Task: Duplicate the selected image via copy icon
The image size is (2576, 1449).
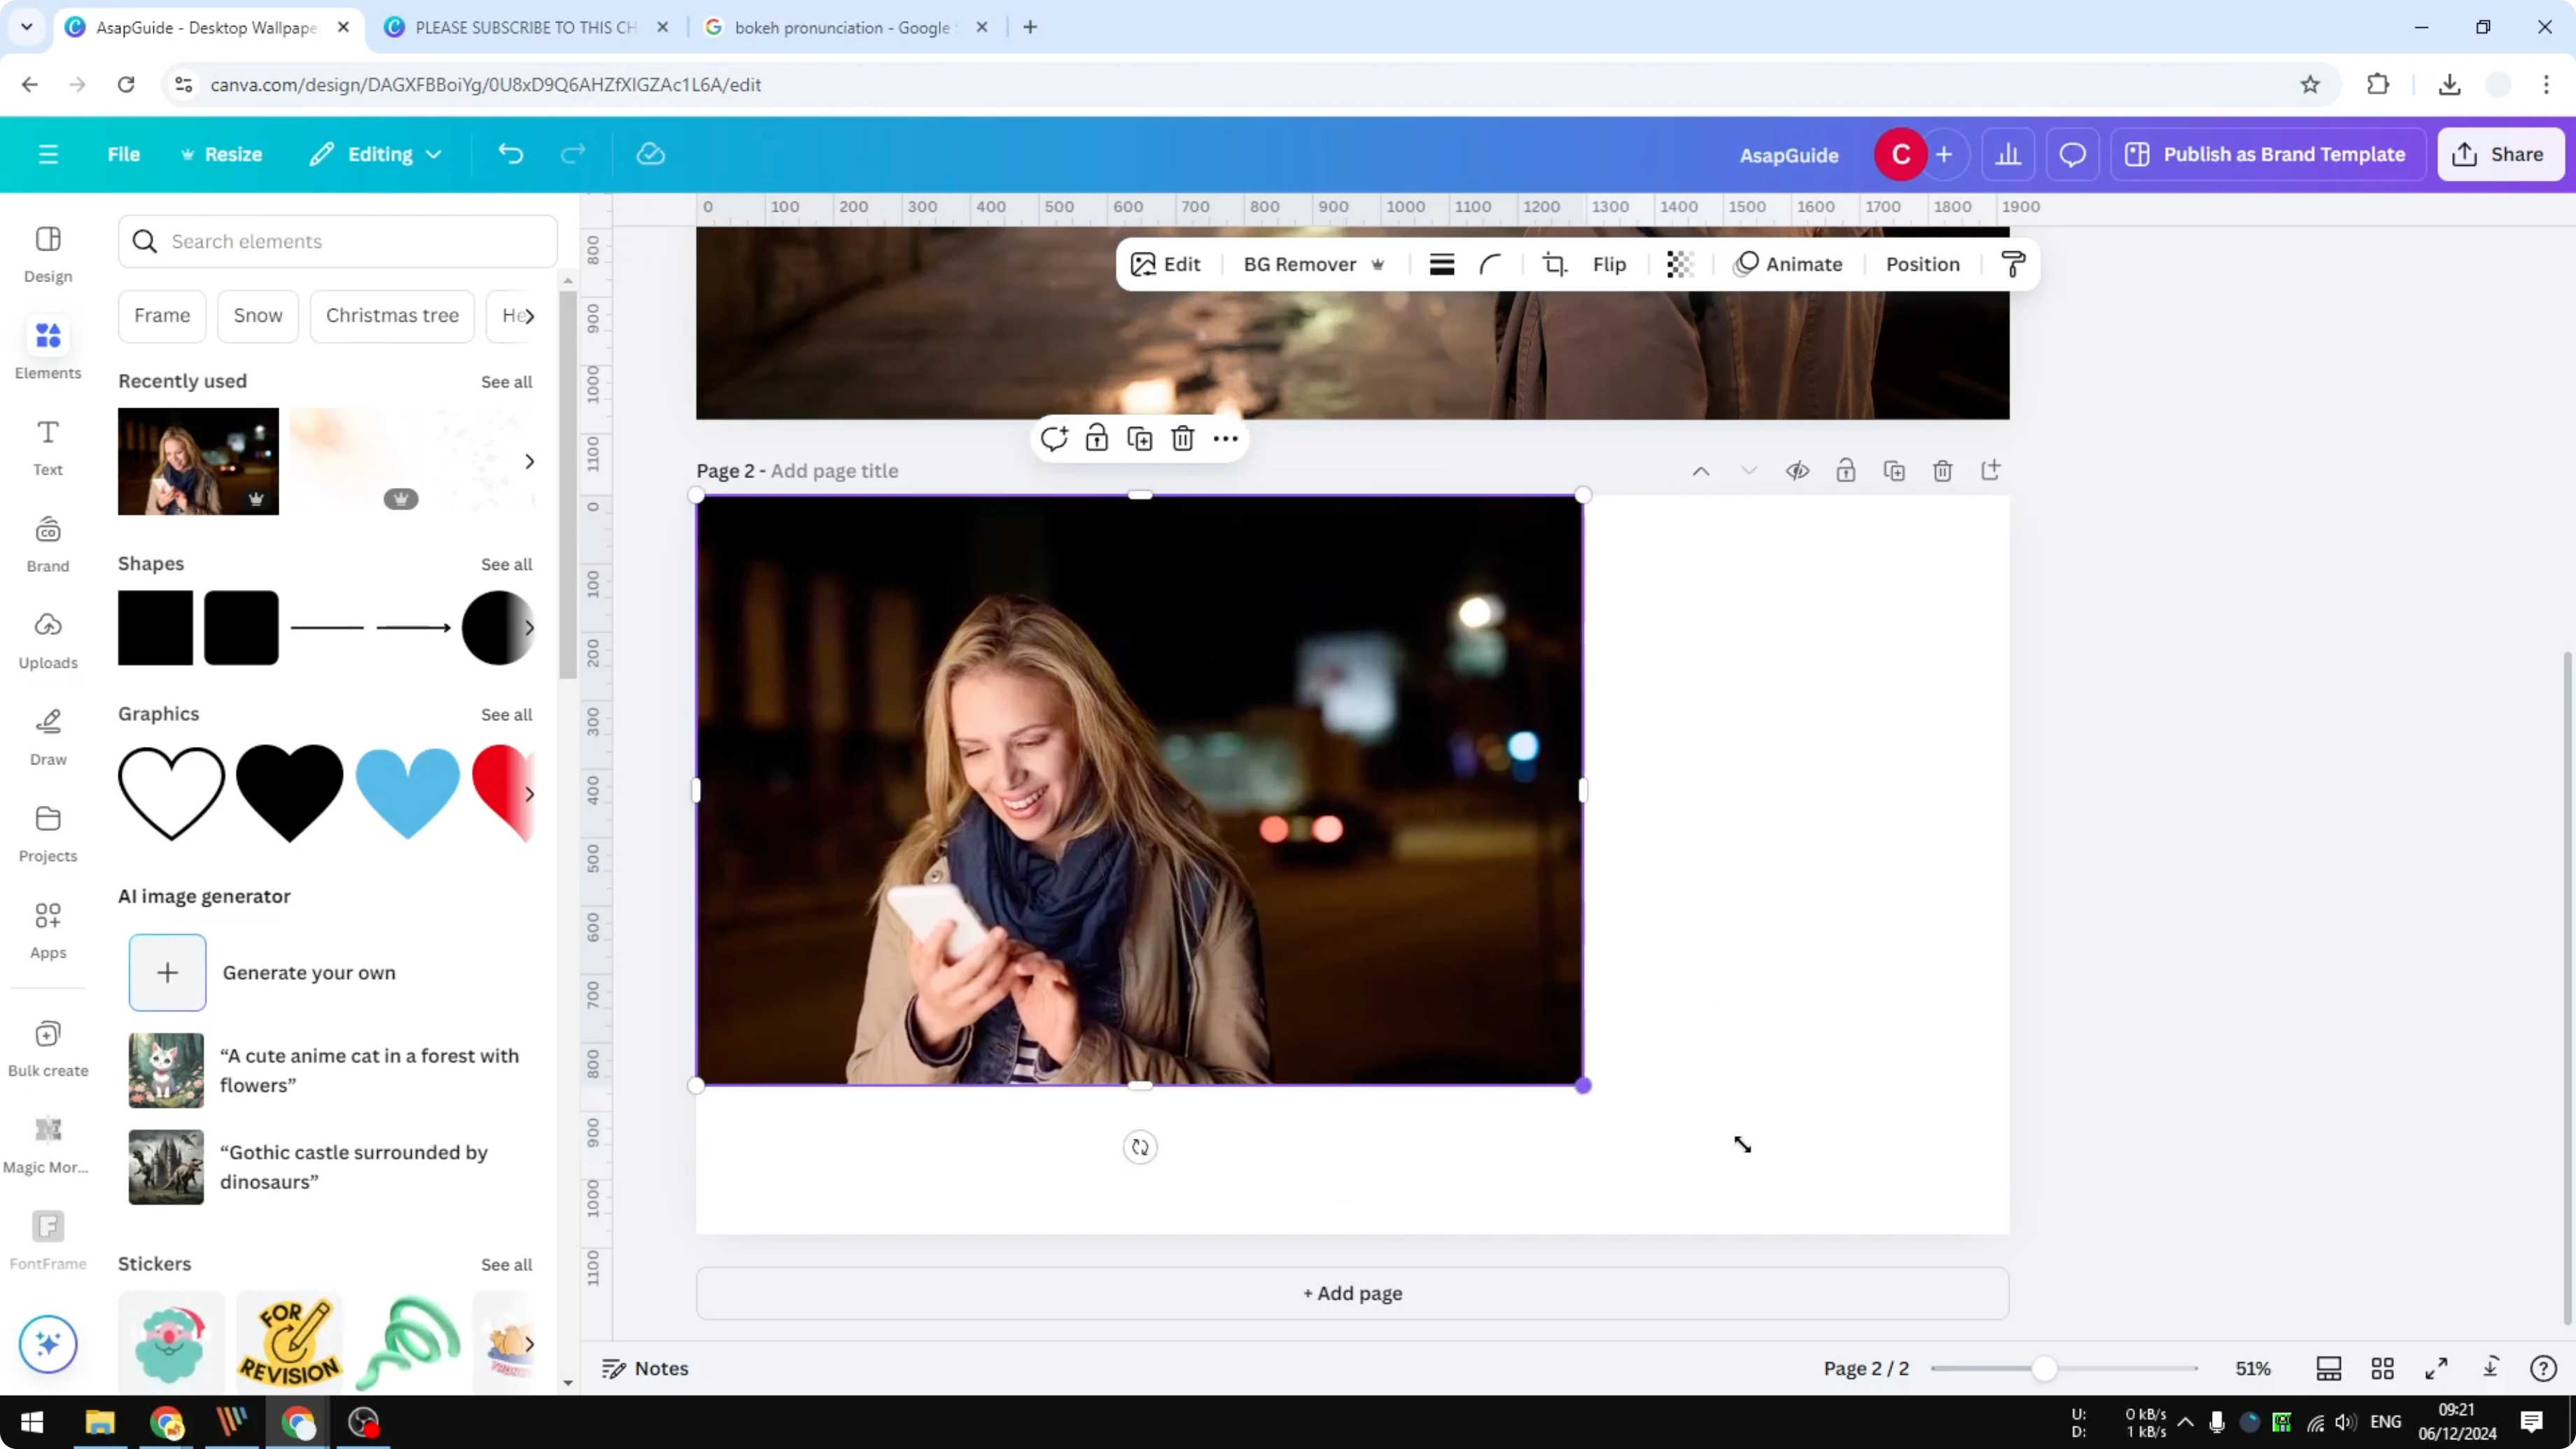Action: click(x=1139, y=438)
